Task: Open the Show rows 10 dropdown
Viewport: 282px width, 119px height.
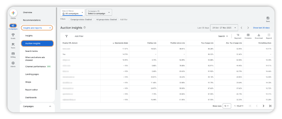Action: pos(227,106)
